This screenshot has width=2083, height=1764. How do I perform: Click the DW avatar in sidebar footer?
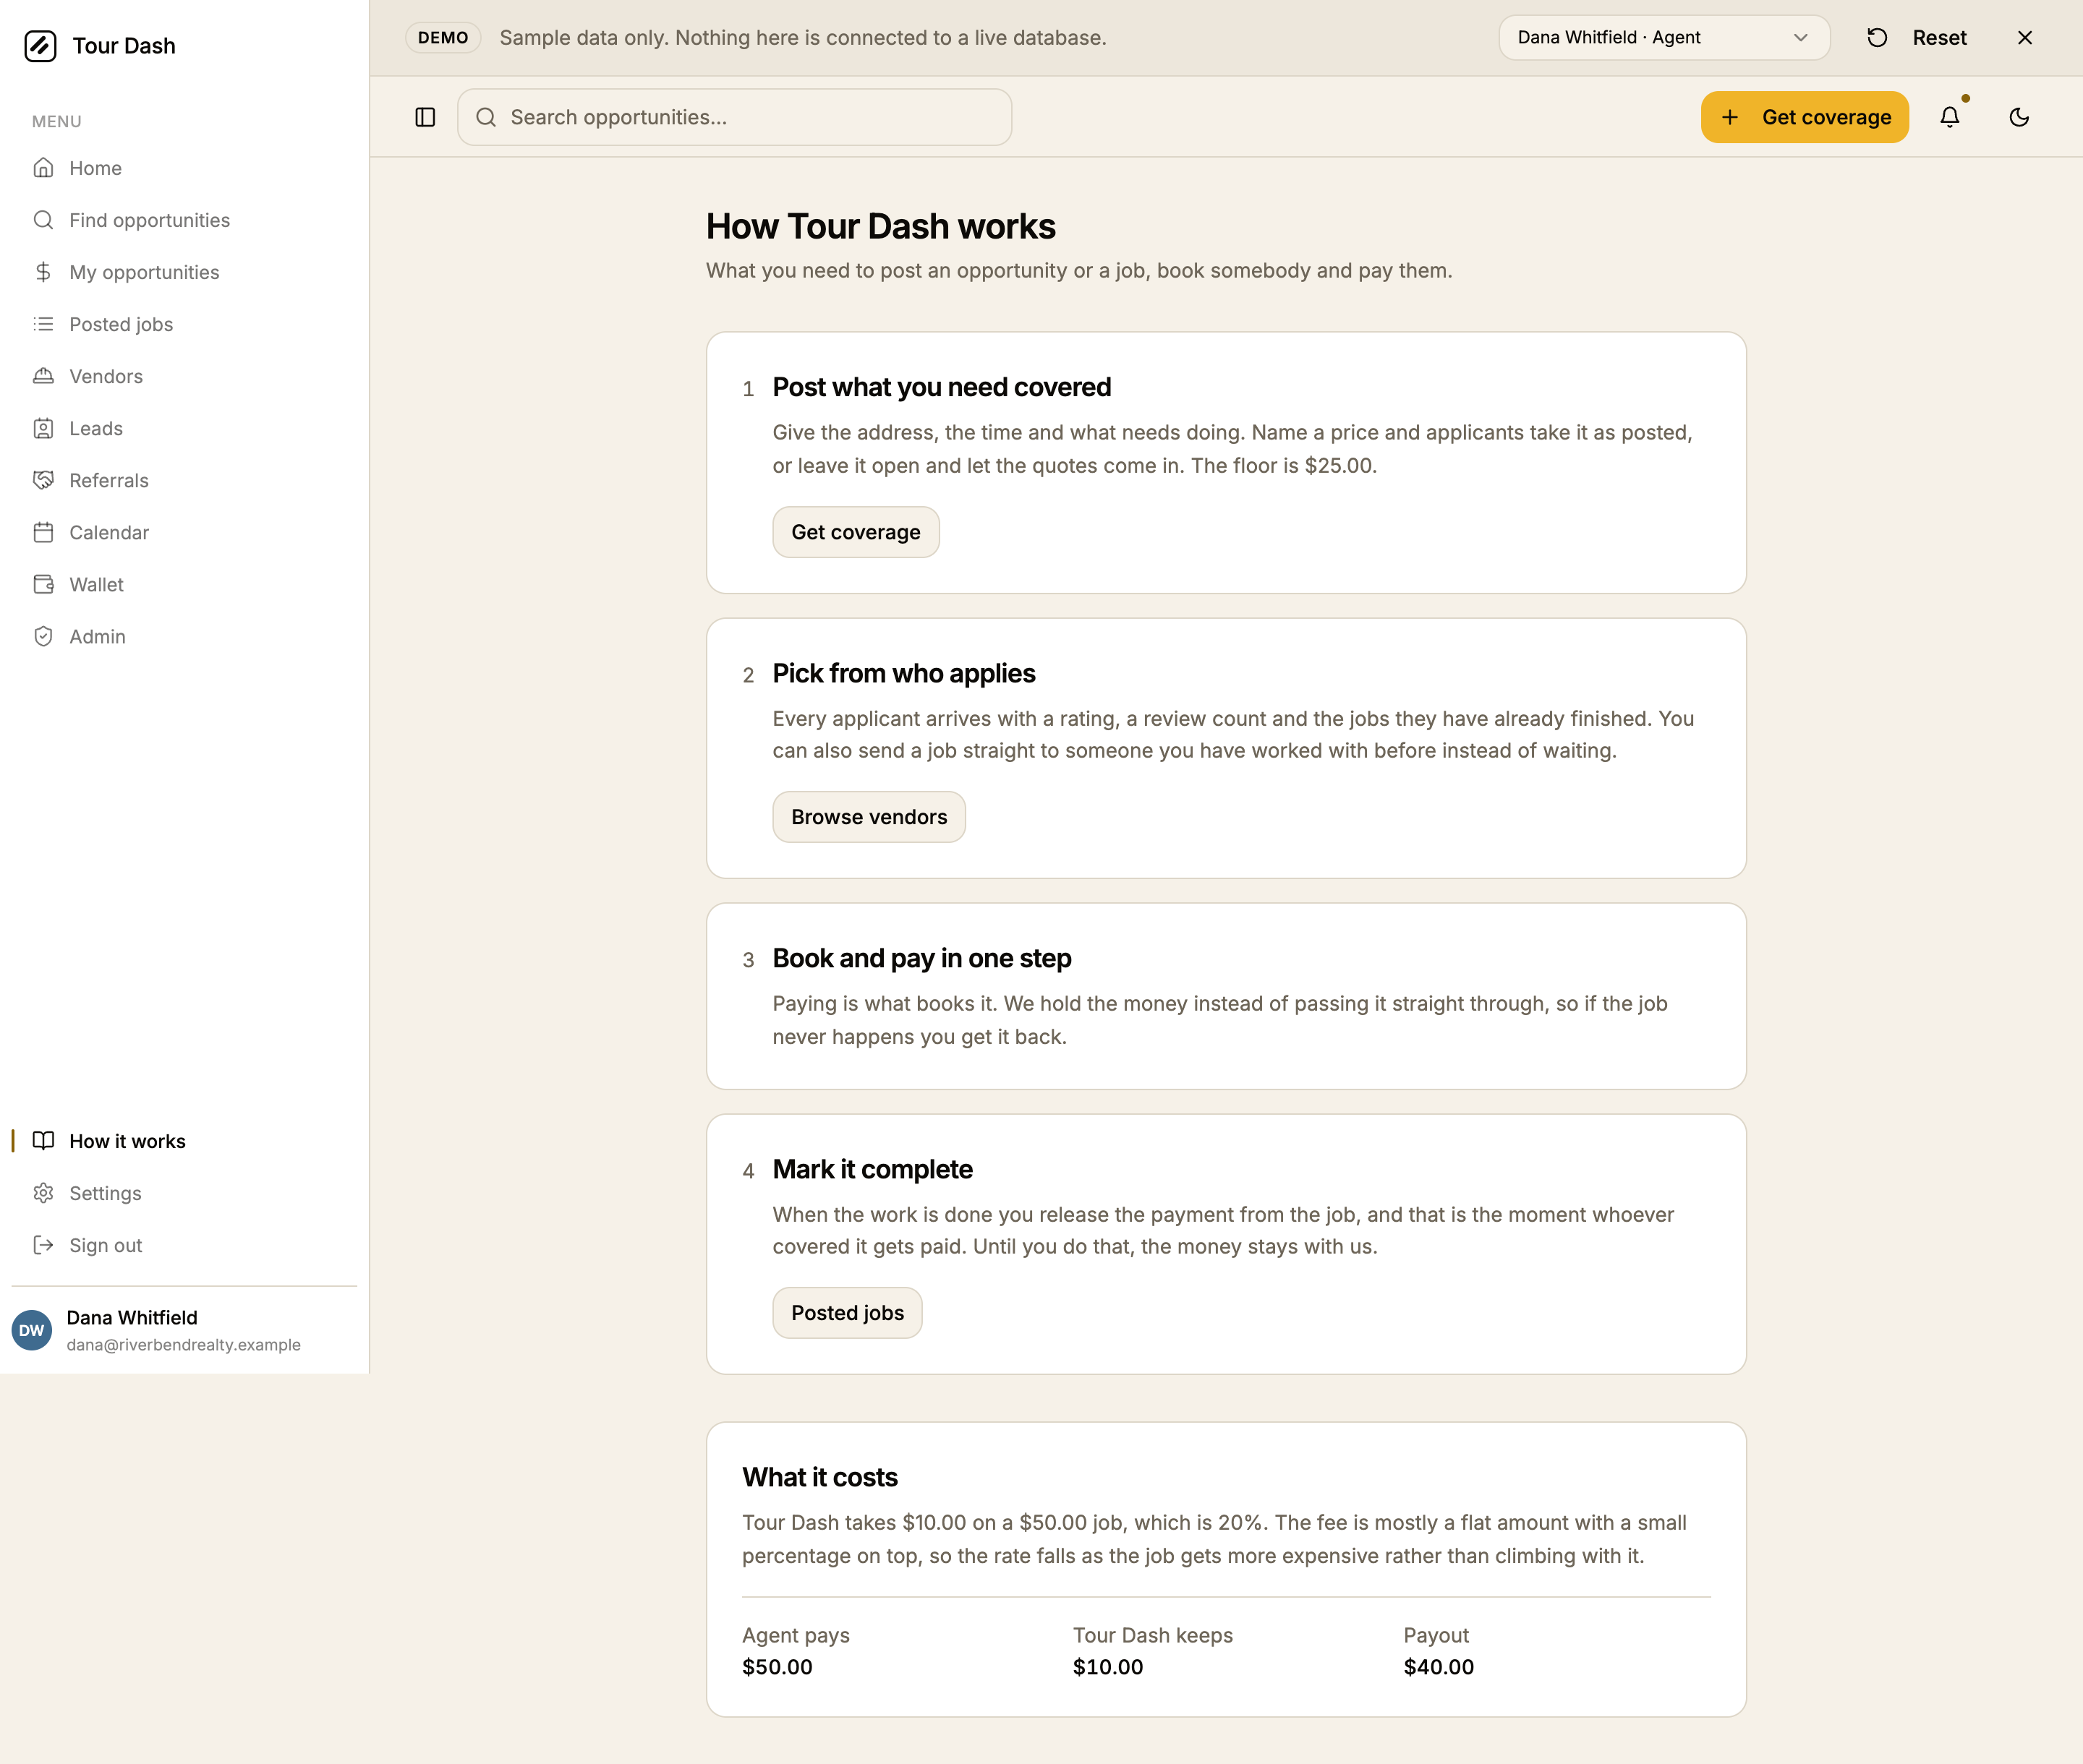pyautogui.click(x=32, y=1330)
